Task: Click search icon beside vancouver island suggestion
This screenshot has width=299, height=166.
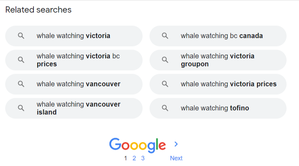Action: [x=21, y=108]
